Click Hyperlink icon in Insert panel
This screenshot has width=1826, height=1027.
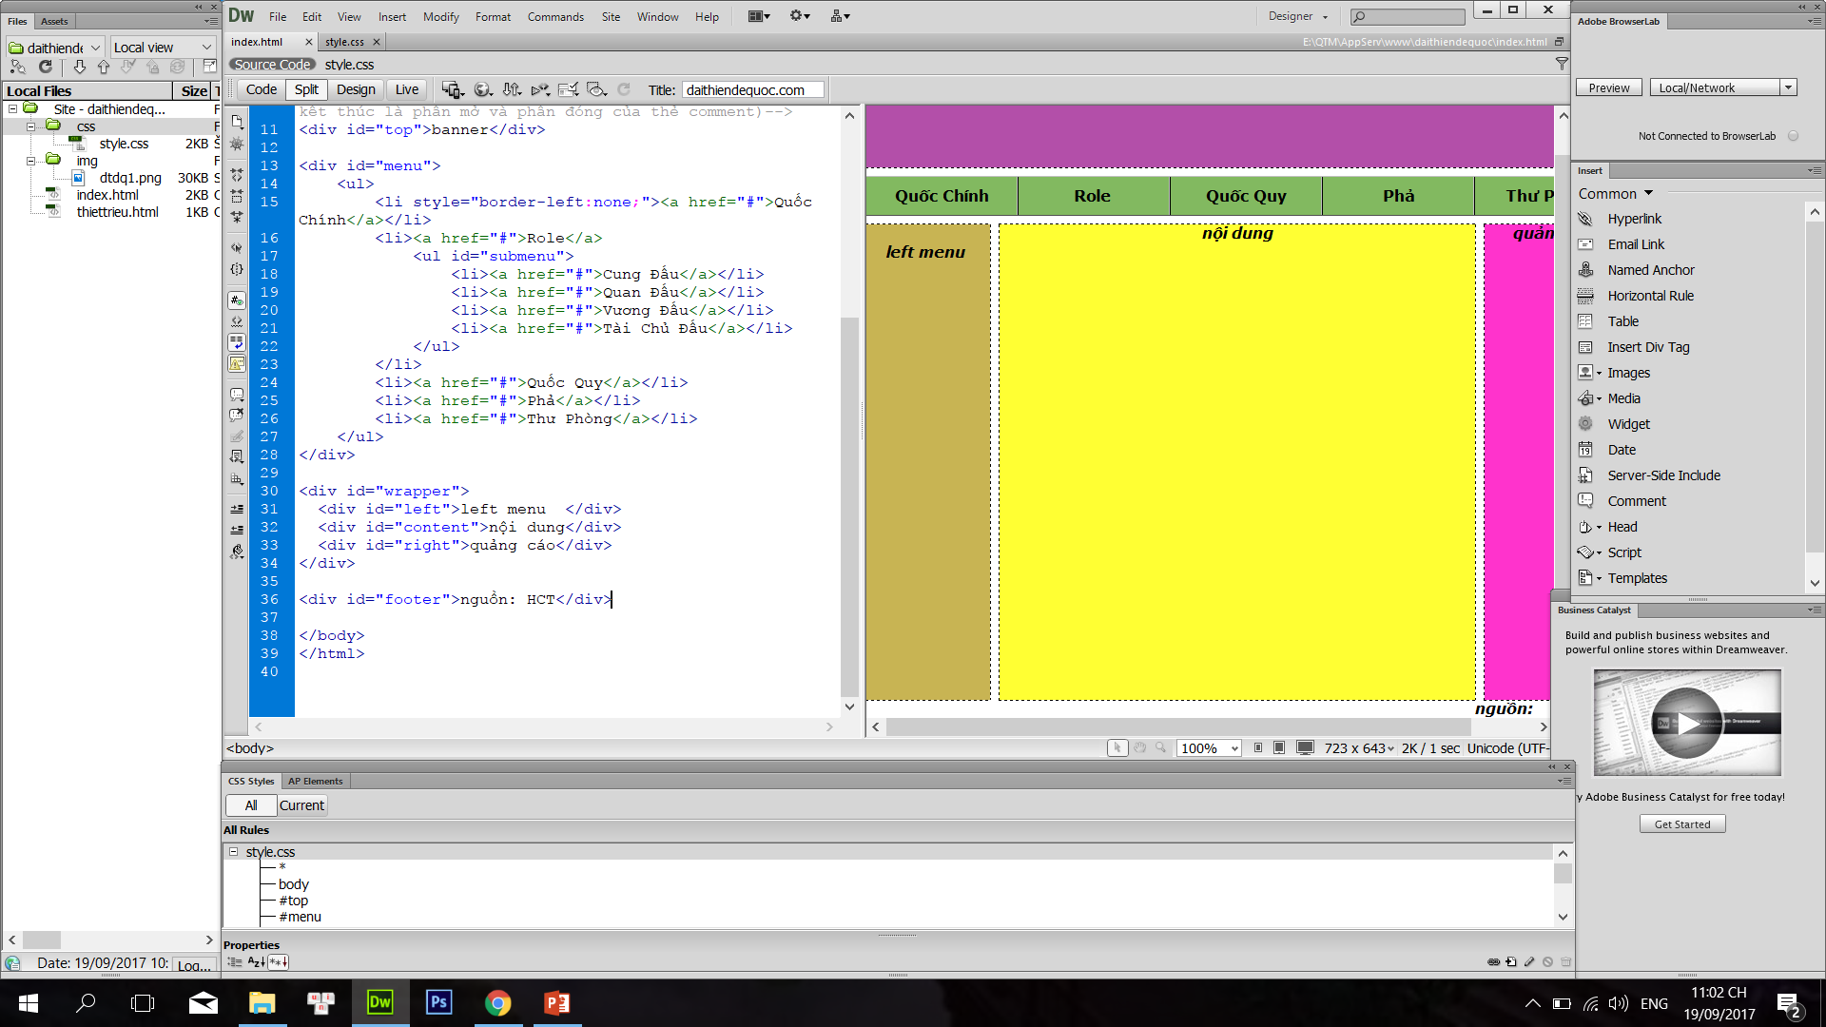point(1585,219)
